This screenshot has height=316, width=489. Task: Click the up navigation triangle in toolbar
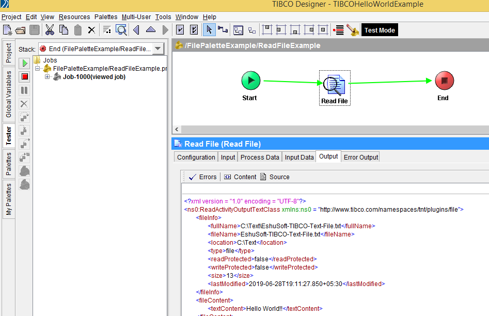click(151, 30)
